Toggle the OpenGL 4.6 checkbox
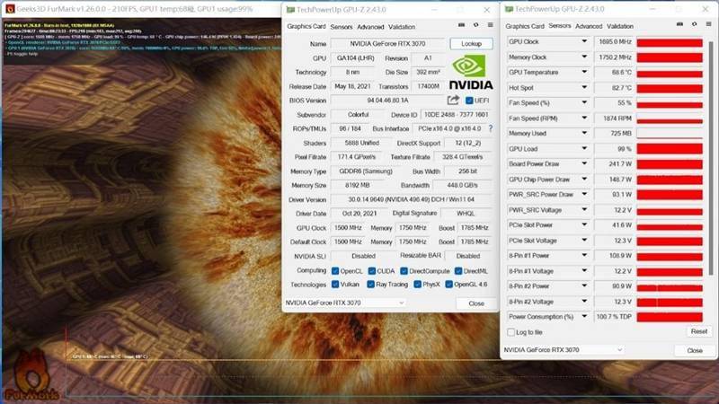This screenshot has width=719, height=404. [448, 285]
